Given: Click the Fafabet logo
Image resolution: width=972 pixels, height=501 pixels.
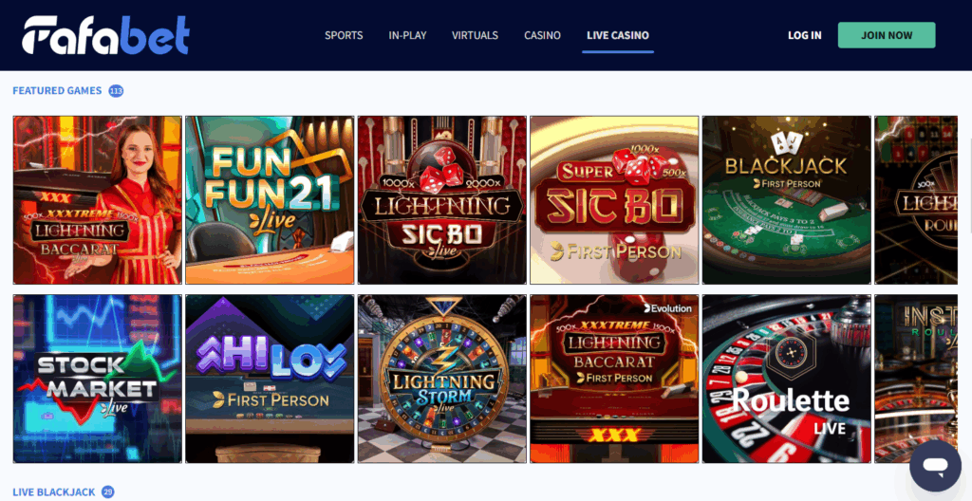Looking at the screenshot, I should pyautogui.click(x=106, y=35).
